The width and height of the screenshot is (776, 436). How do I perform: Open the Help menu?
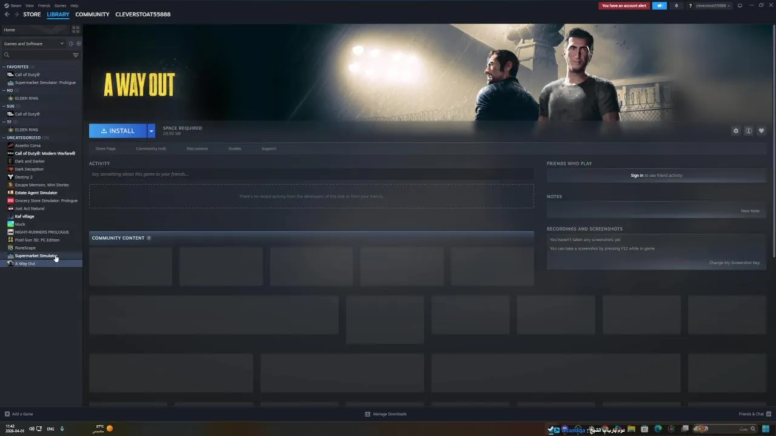[74, 5]
